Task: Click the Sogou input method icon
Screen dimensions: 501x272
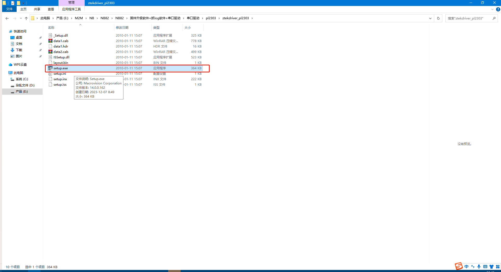Action: [x=459, y=266]
